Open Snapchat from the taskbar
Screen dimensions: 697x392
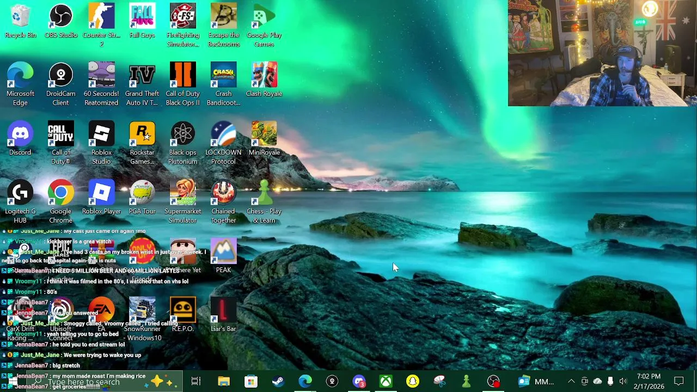413,382
